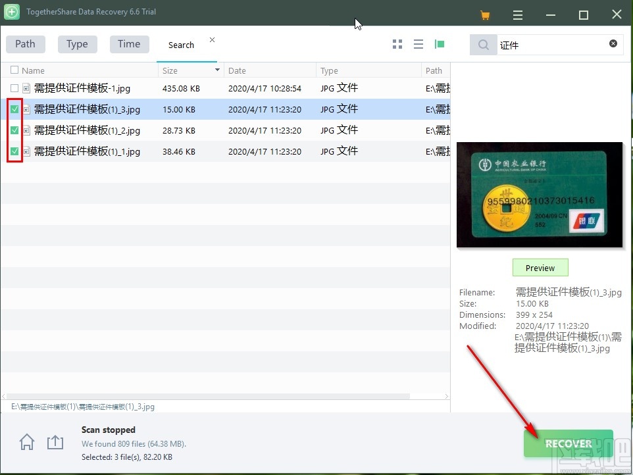
Task: Close the Search results tab
Action: click(212, 39)
